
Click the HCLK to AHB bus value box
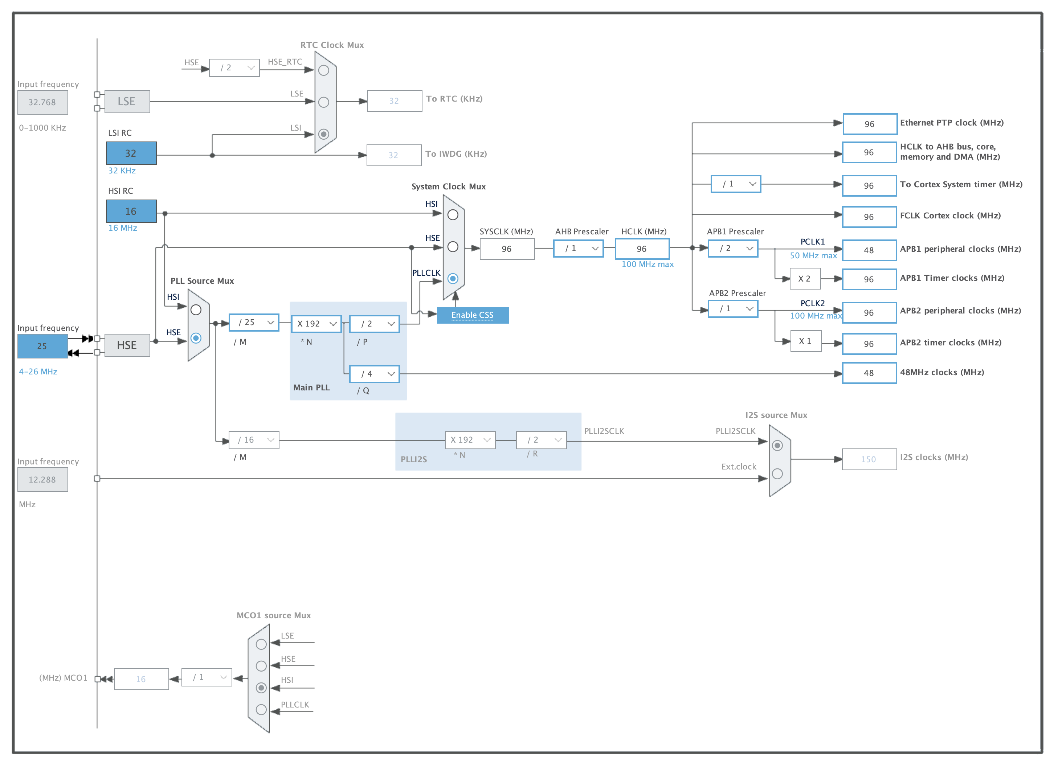[x=870, y=152]
